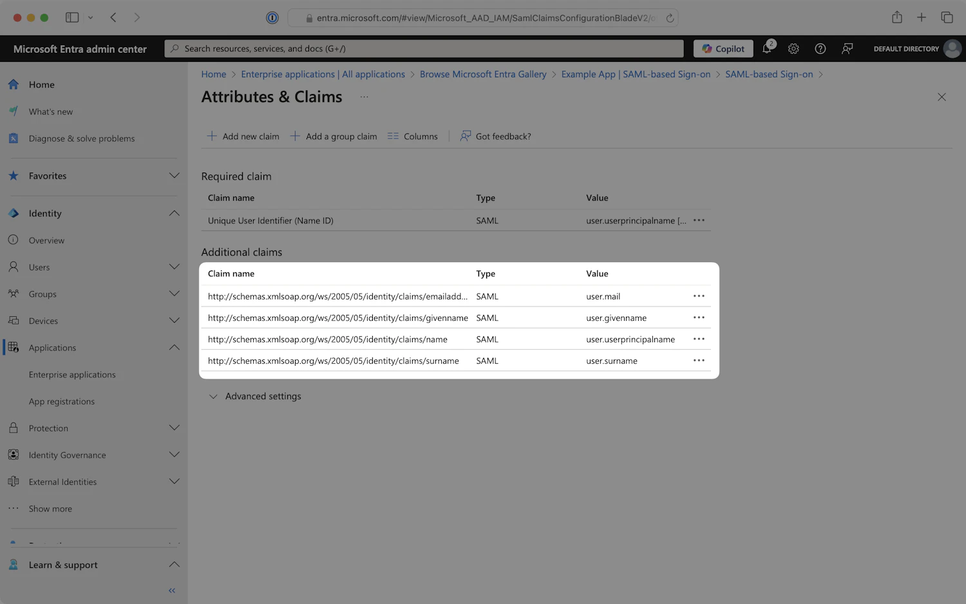
Task: Open the portal settings gear
Action: 793,48
